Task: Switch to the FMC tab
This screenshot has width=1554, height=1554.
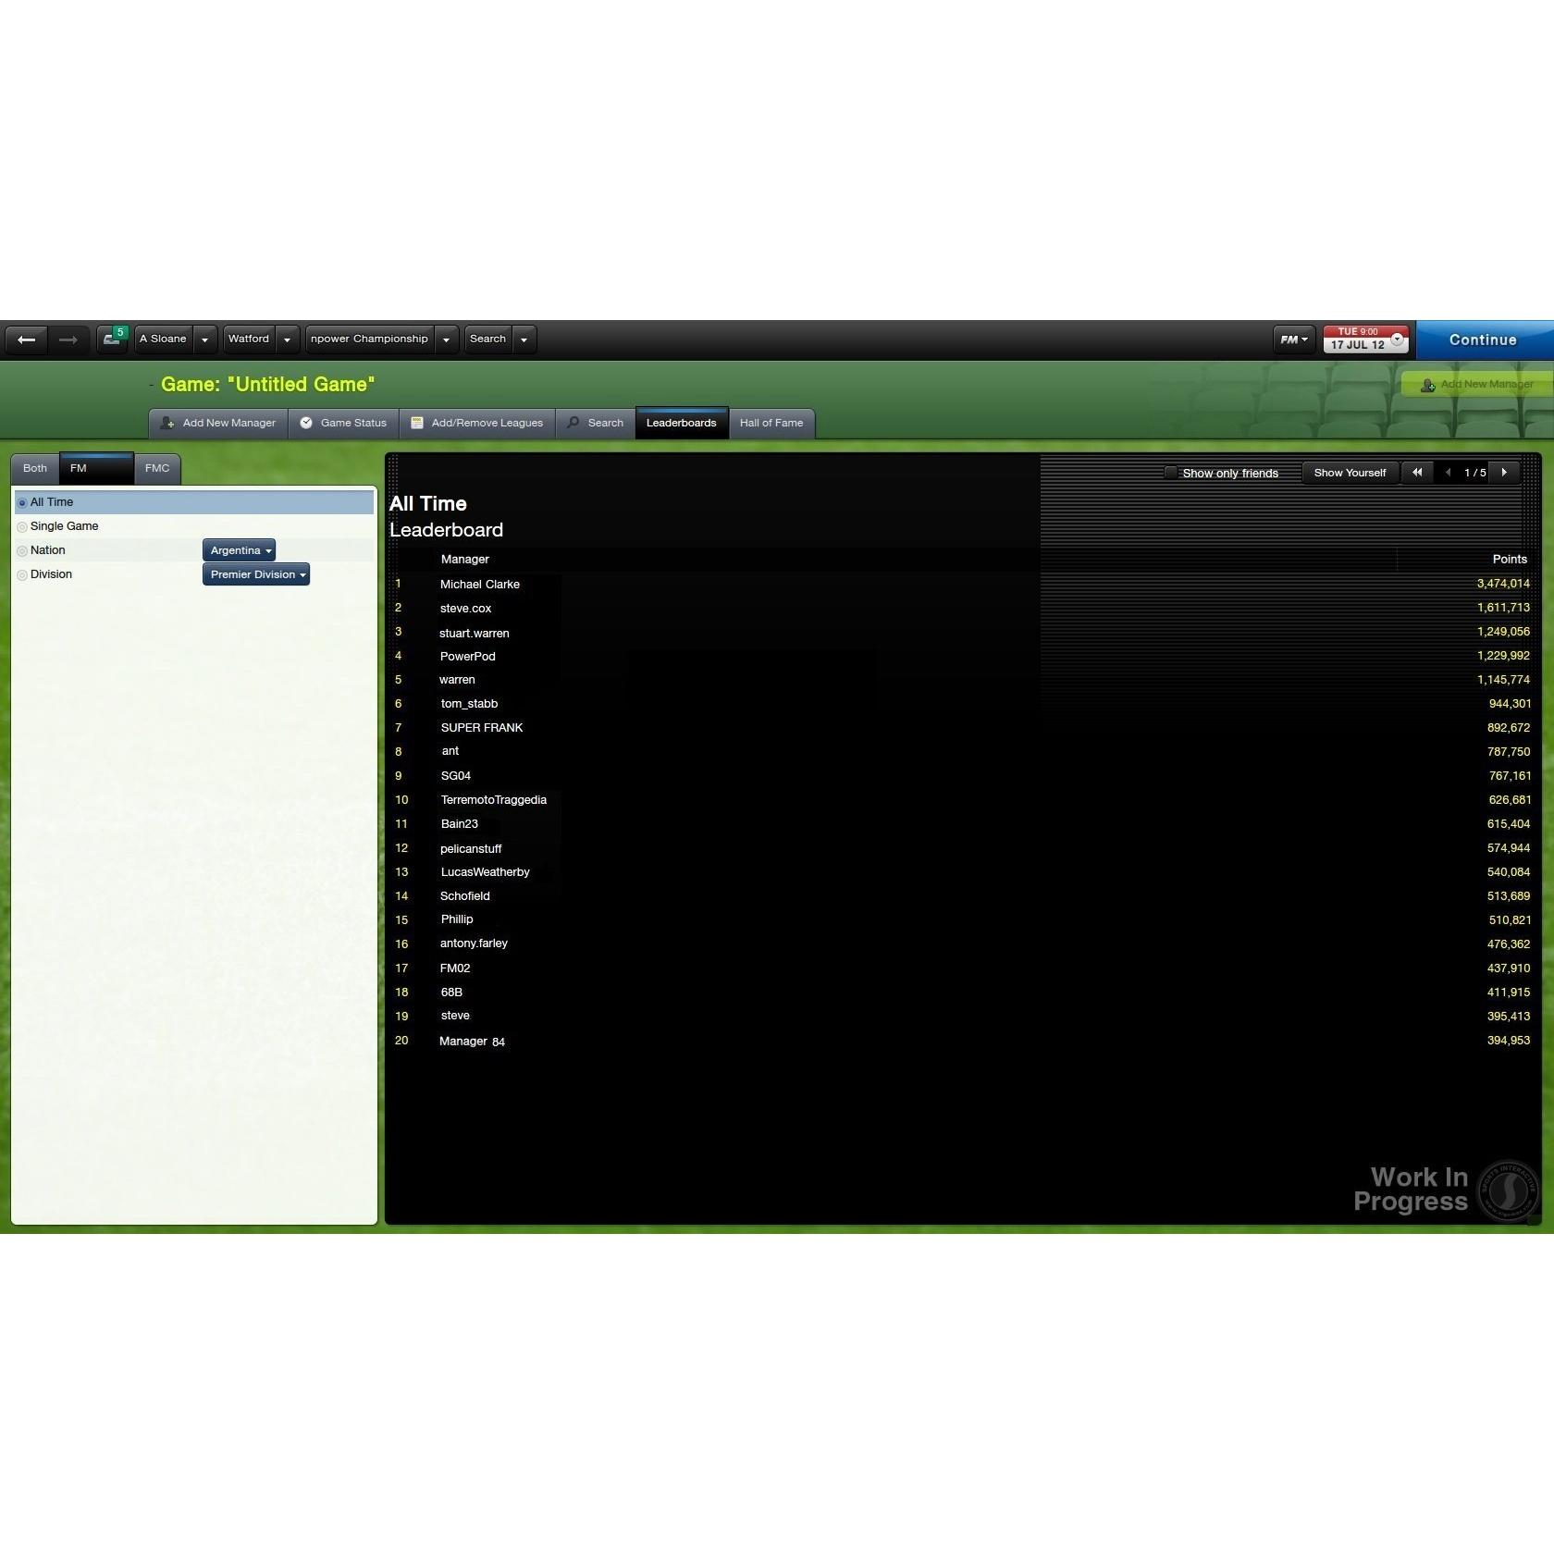Action: coord(157,468)
